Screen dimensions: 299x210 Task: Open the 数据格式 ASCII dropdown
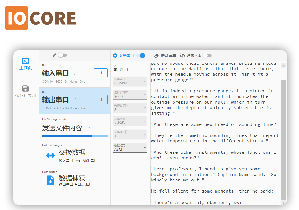(130, 147)
